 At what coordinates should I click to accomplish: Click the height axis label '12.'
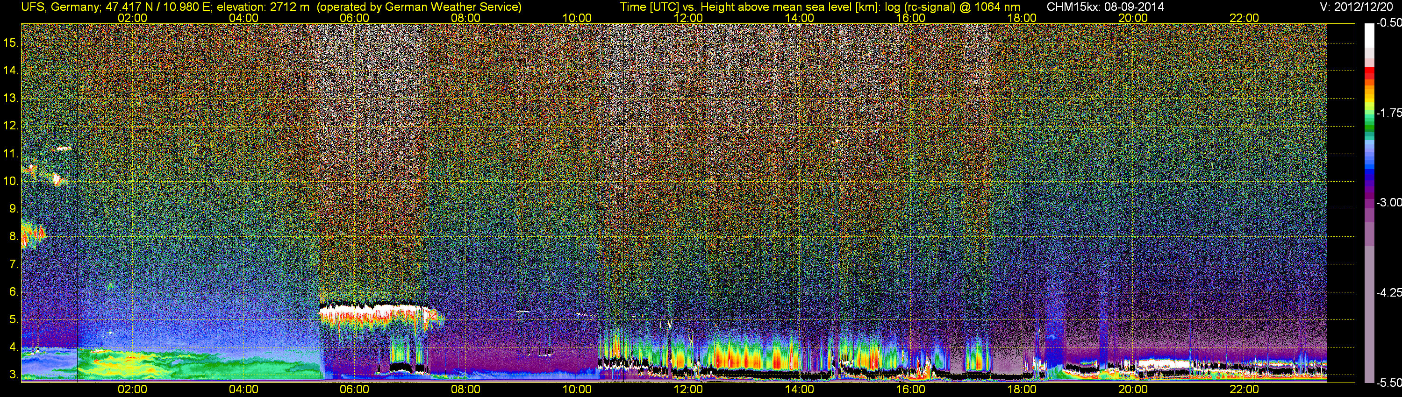click(x=10, y=126)
